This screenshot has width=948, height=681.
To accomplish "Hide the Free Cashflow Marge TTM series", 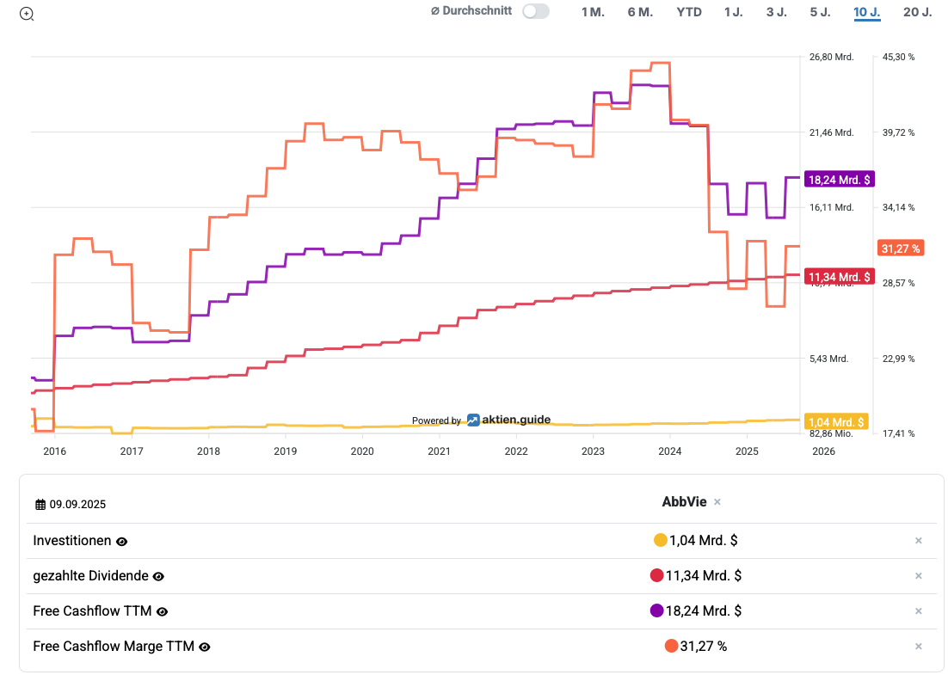I will 205,647.
